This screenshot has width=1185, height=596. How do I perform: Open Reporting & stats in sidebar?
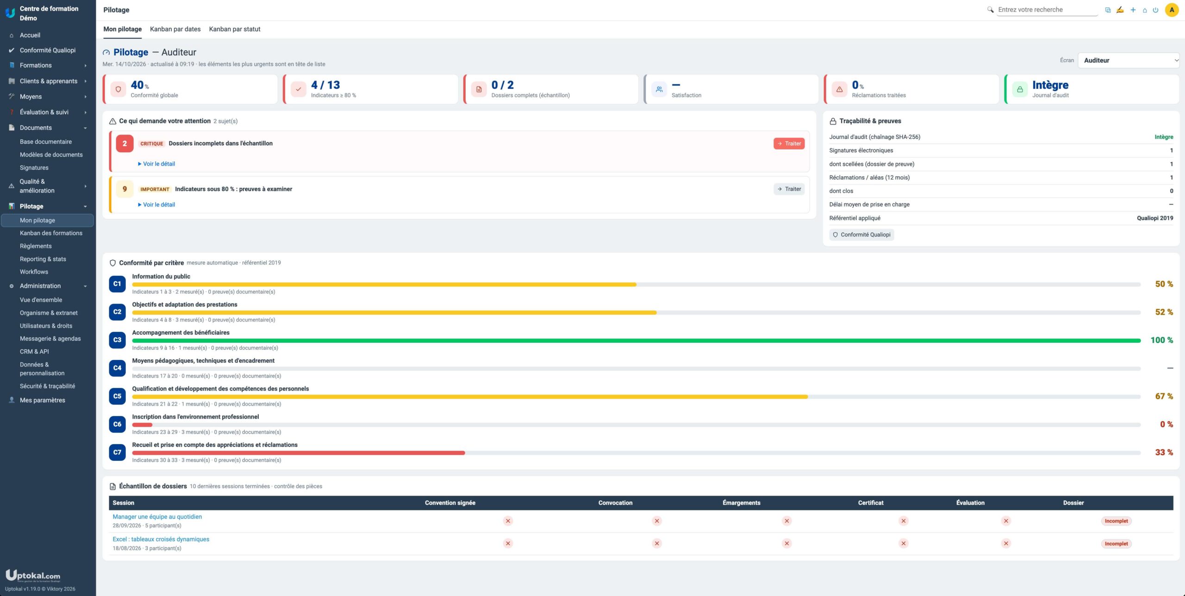point(43,259)
